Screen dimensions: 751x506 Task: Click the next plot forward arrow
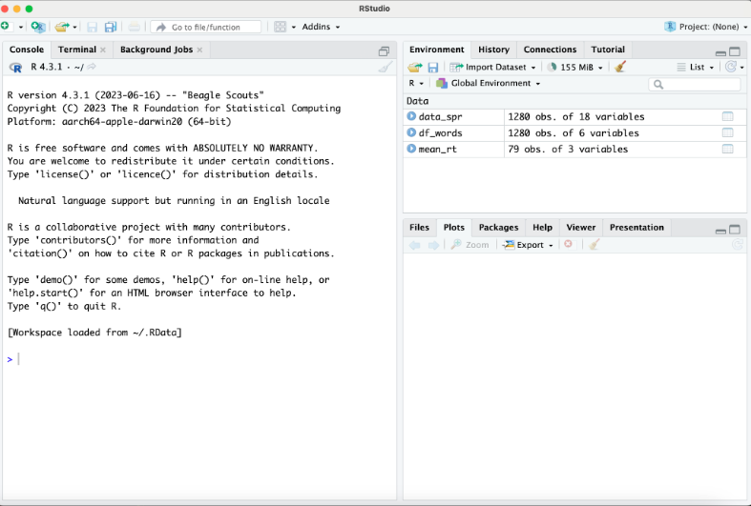tap(433, 245)
